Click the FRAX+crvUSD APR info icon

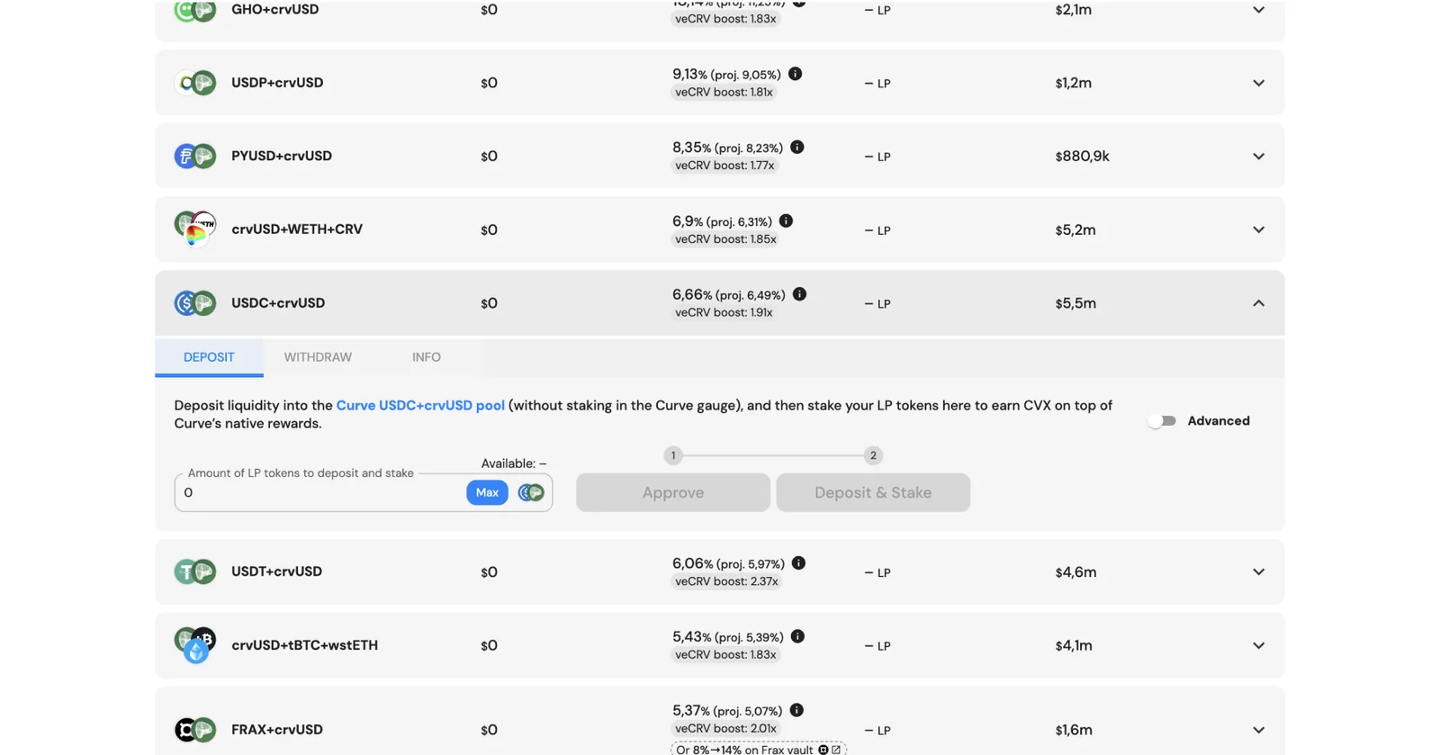pyautogui.click(x=796, y=710)
